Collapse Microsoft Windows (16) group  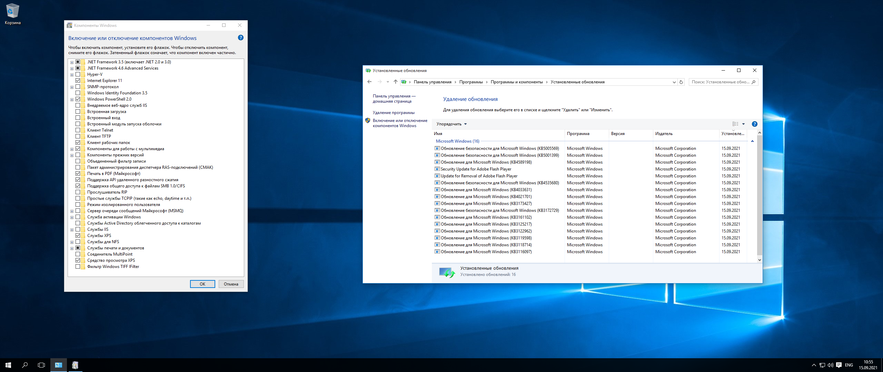[752, 141]
